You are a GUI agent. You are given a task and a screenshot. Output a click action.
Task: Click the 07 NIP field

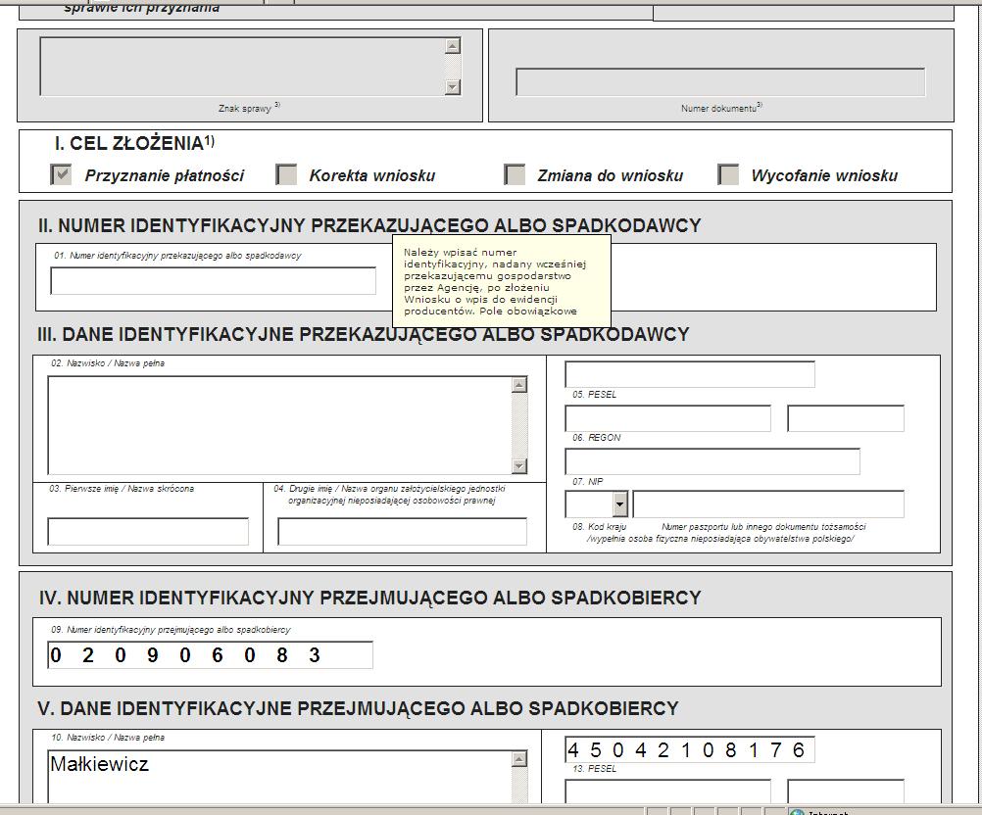(x=712, y=461)
